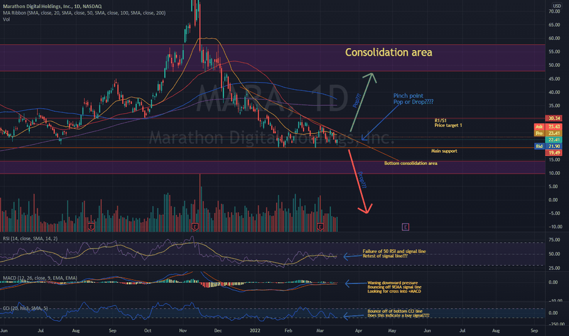Click the red 30.34 price label

point(554,118)
